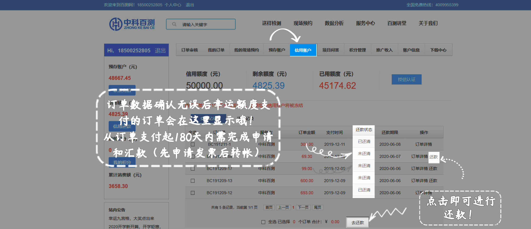Screen dimensions: 531x229
Task: Open the 预存账户 tab
Action: click(277, 50)
